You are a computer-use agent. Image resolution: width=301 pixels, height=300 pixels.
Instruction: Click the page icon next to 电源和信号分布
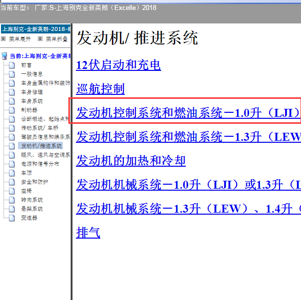(x=12, y=164)
